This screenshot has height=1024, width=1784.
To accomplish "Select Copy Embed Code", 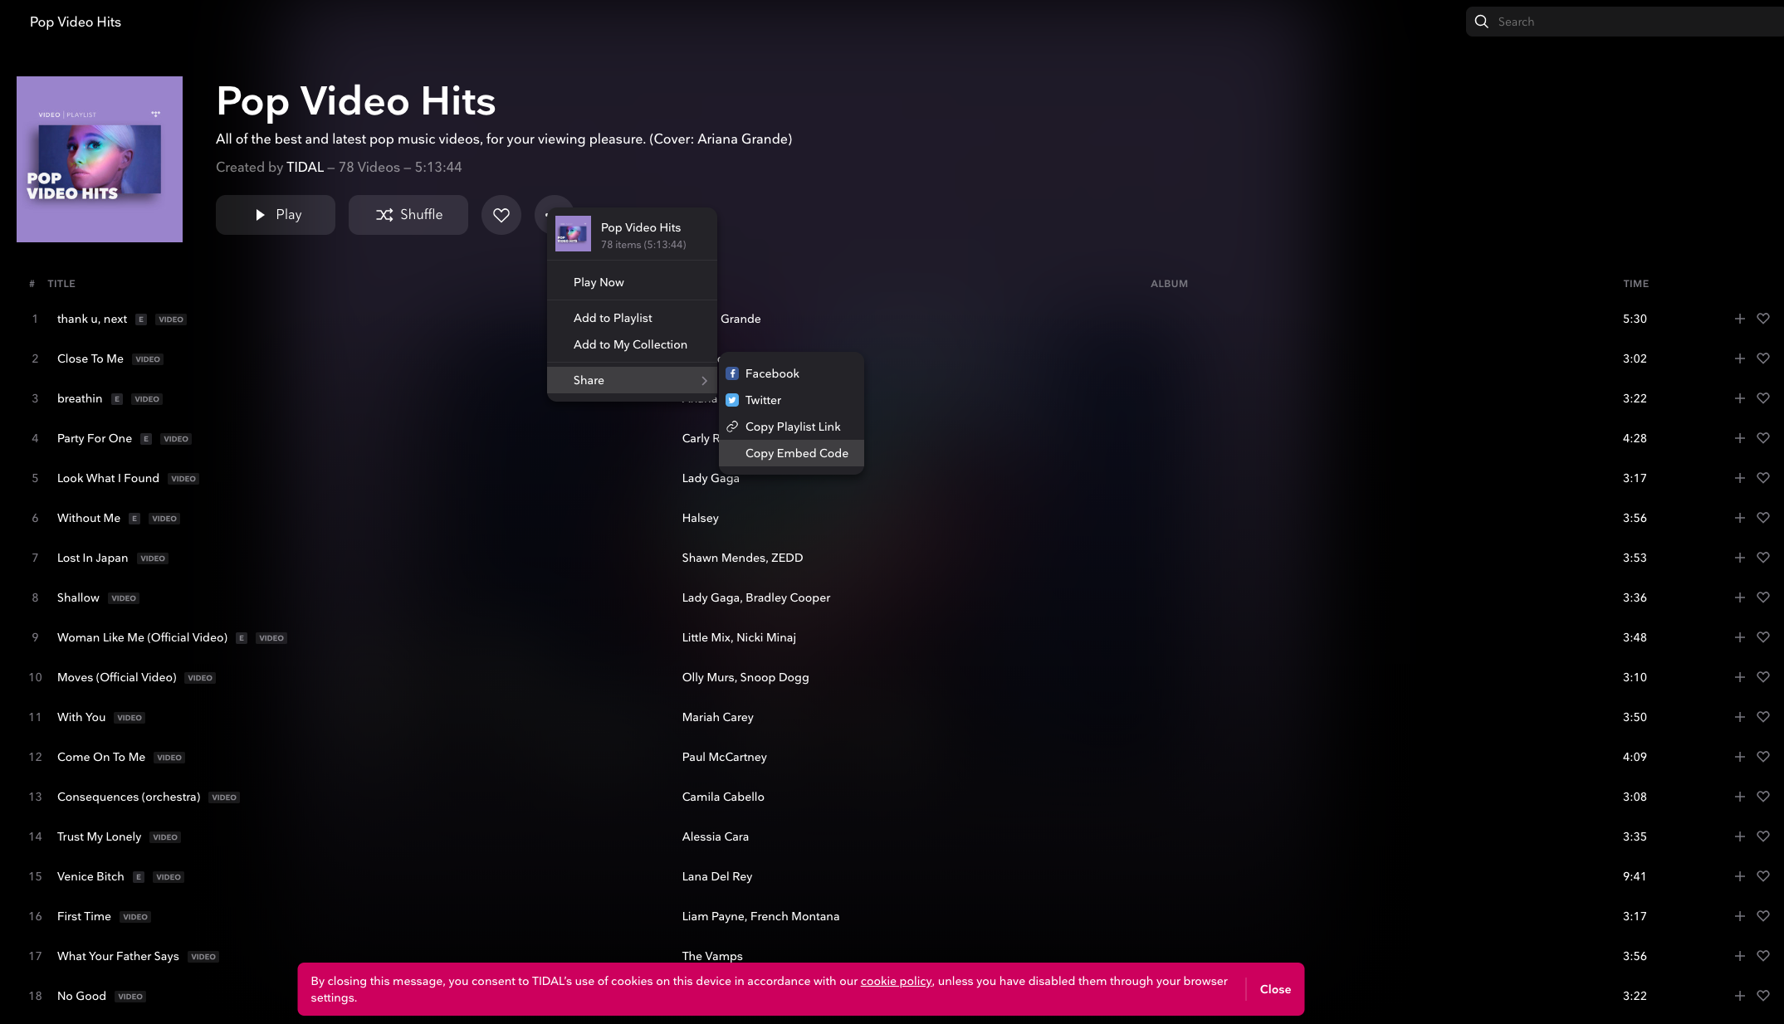I will coord(791,453).
